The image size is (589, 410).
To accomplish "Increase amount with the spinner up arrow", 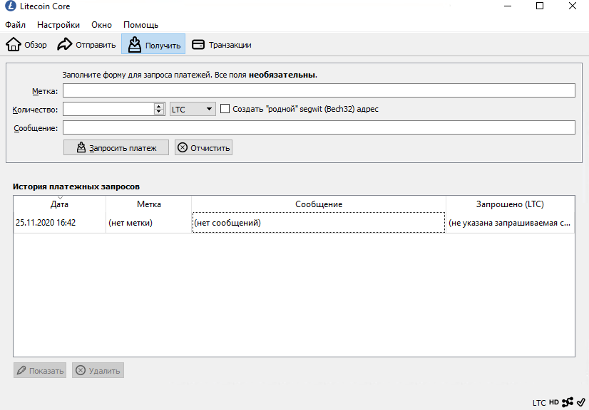I will [x=159, y=106].
